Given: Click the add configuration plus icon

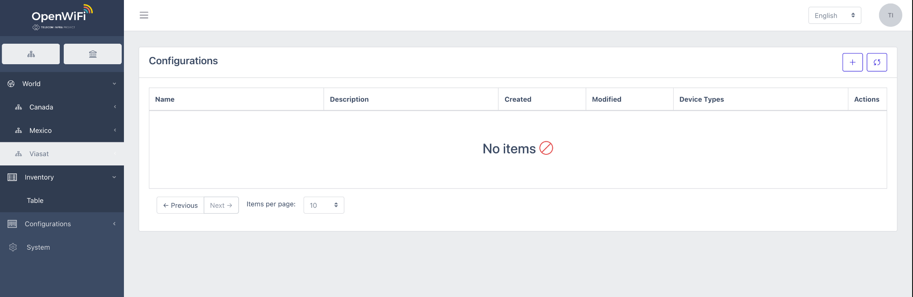Looking at the screenshot, I should [x=852, y=62].
